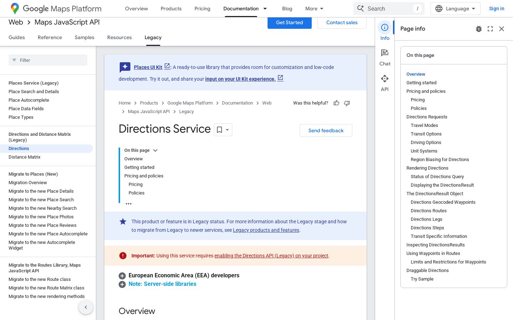Click the search sparkle icon
The image size is (513, 320).
click(361, 9)
